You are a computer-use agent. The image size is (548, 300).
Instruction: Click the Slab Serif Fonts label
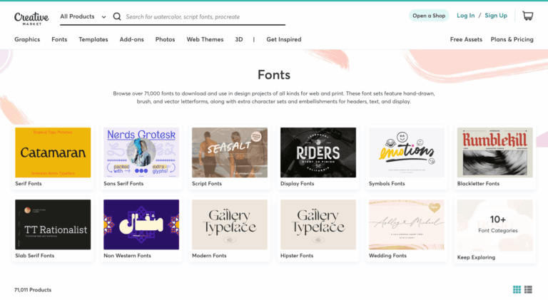34,256
